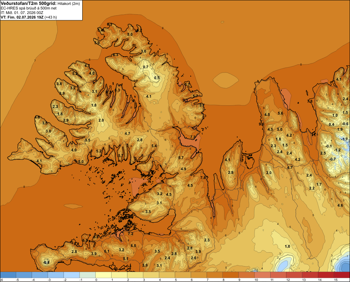Select the pale green -1 to 0 legend swatch
This screenshot has height=282, width=350.
(87, 275)
